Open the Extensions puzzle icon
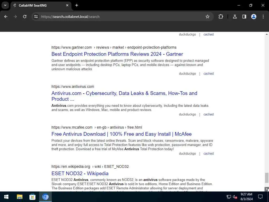 [x=221, y=17]
